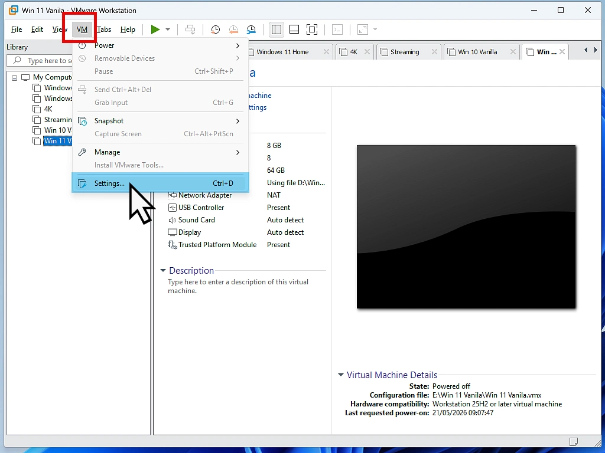This screenshot has height=453, width=605.
Task: Click Revert to Snapshot toolbar icon
Action: click(233, 29)
